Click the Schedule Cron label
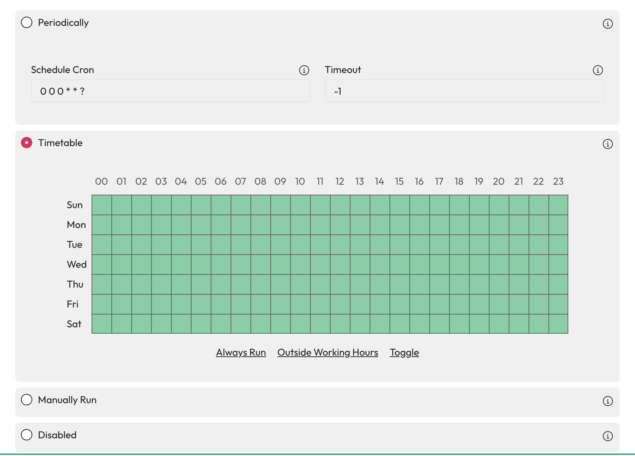The width and height of the screenshot is (635, 456). click(x=62, y=70)
